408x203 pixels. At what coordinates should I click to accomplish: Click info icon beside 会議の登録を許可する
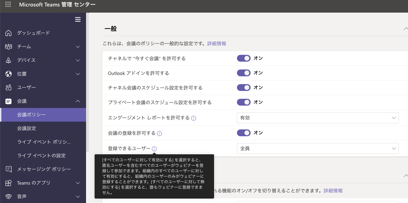[159, 134]
